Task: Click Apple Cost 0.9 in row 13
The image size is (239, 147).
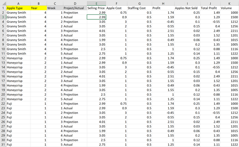Action: click(x=124, y=63)
